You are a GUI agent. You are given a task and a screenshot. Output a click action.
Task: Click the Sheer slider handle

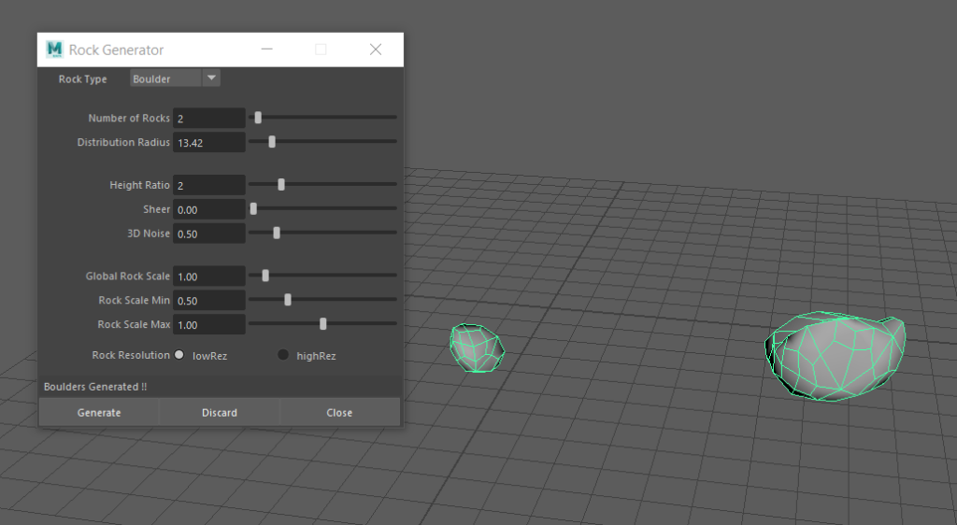pyautogui.click(x=254, y=208)
